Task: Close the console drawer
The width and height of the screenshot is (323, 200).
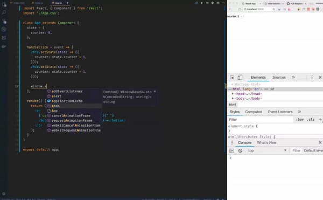Action: point(320,142)
